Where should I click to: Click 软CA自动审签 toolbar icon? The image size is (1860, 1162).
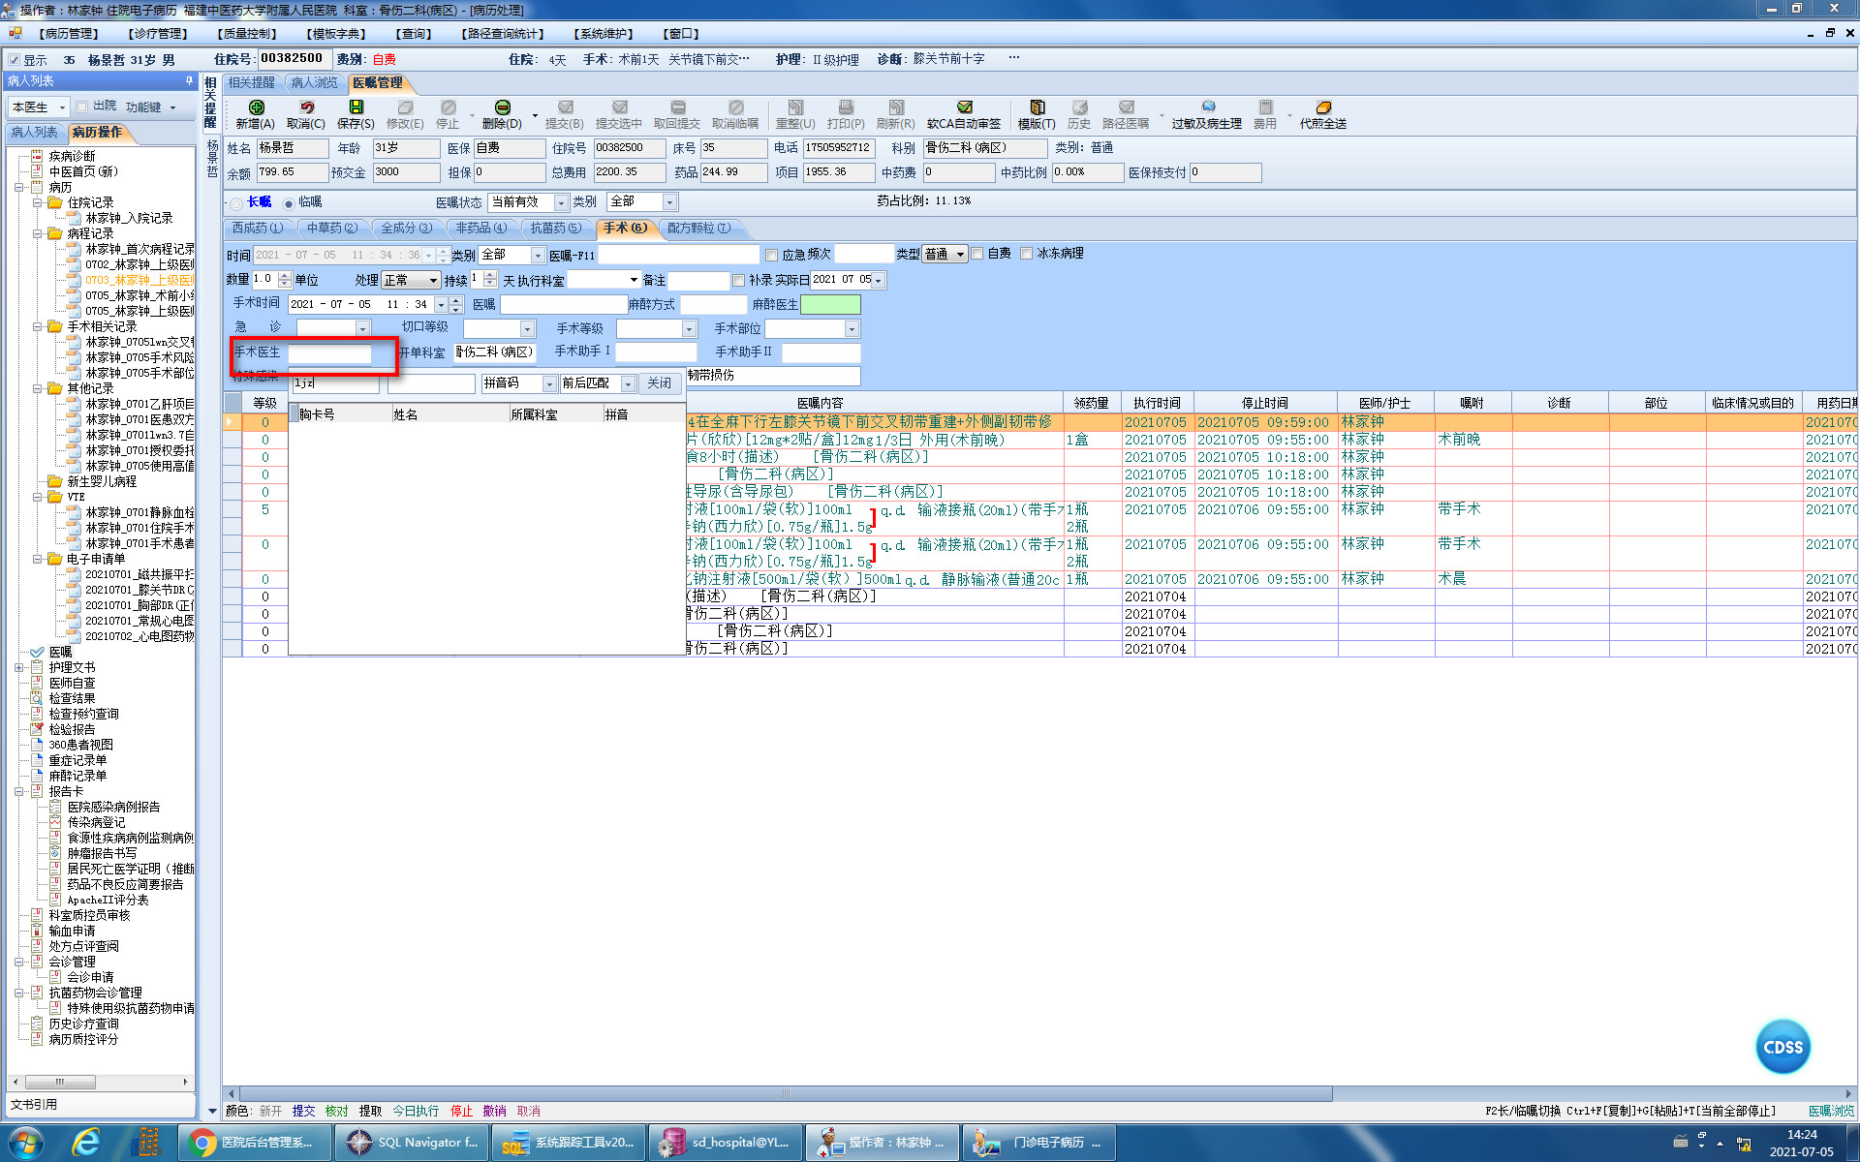tap(964, 107)
